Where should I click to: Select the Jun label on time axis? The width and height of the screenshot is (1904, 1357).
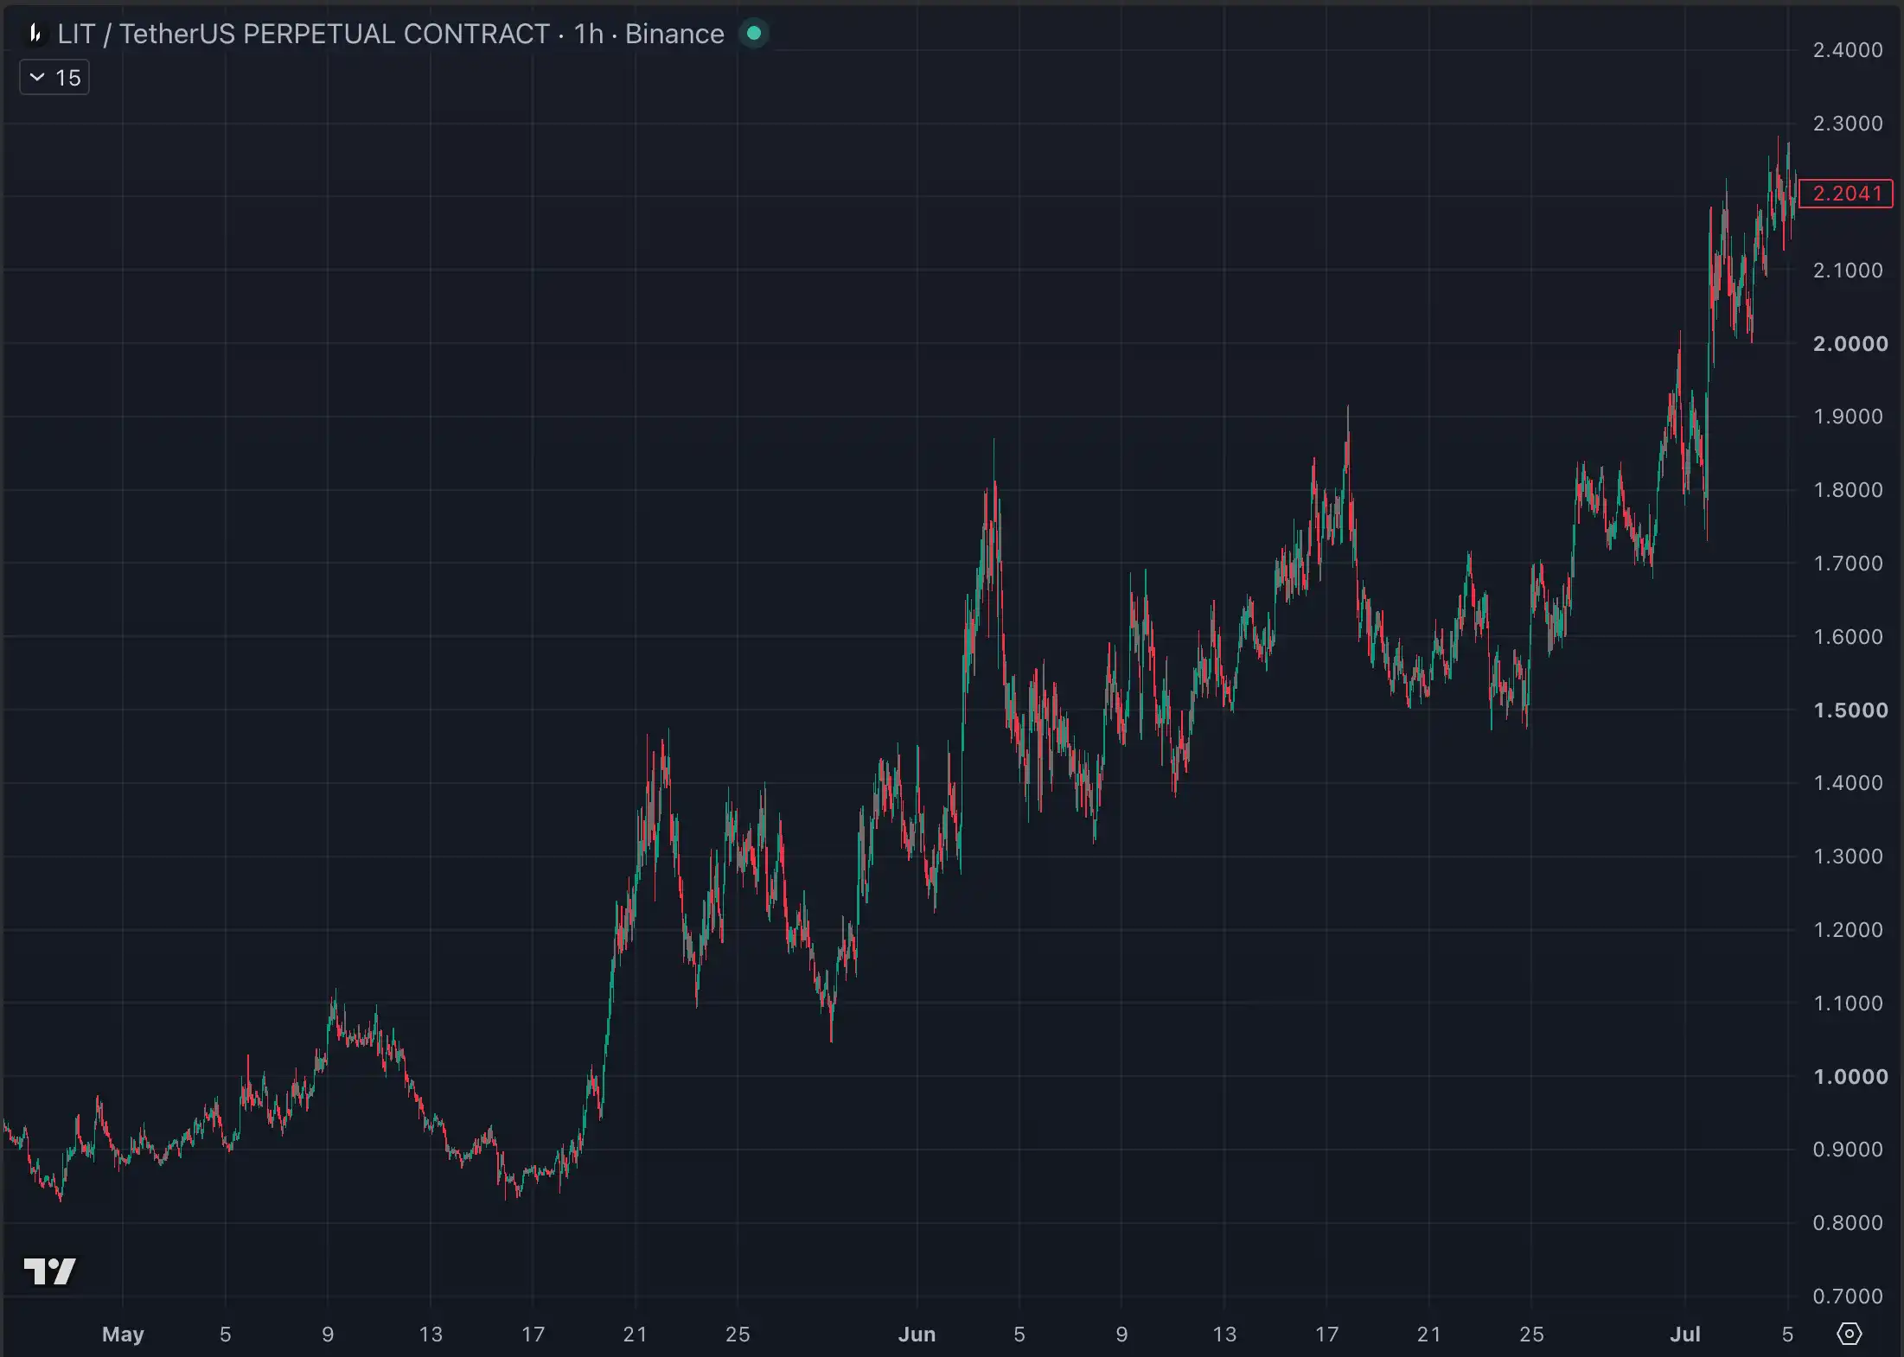click(x=917, y=1335)
